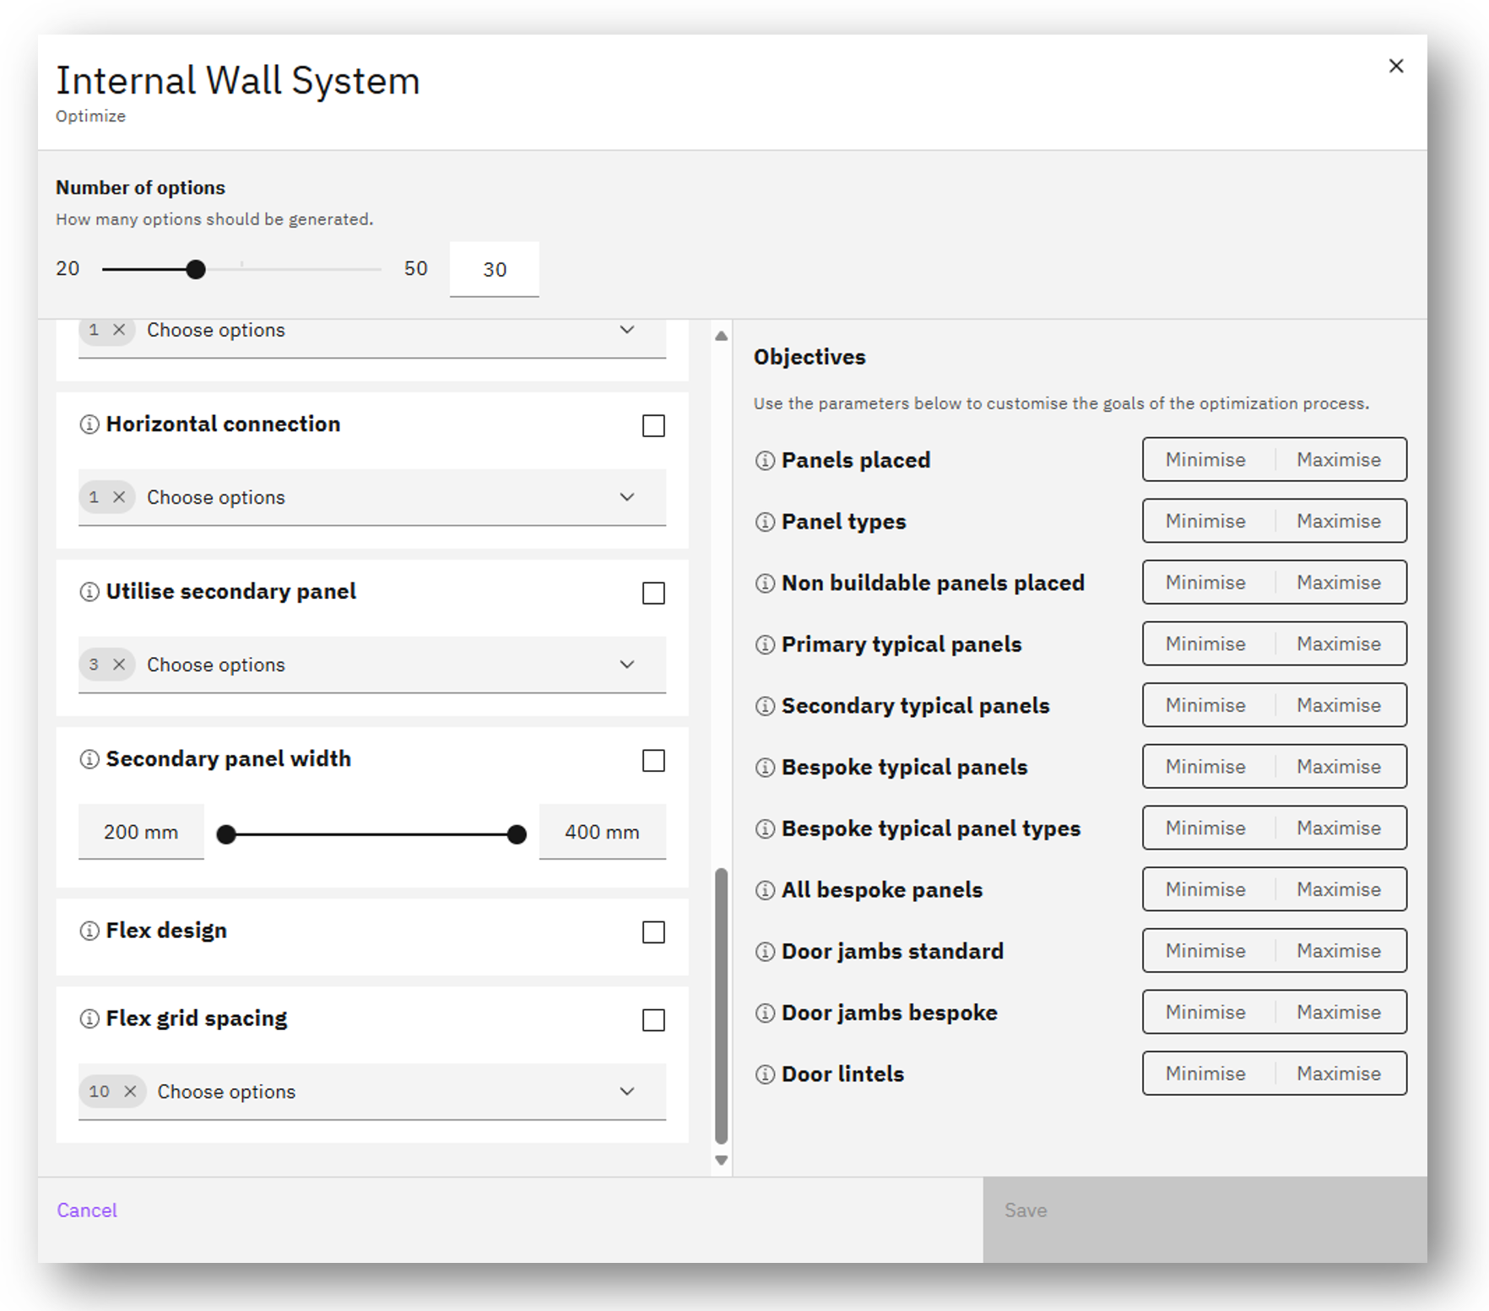Click info icon beside Bespoke typical panel types
The height and width of the screenshot is (1311, 1489).
765,829
